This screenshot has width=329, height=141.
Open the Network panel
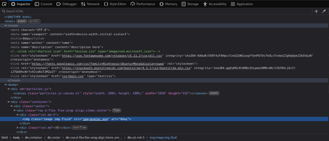point(90,4)
